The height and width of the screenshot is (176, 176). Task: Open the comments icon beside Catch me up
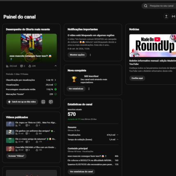click(51, 102)
